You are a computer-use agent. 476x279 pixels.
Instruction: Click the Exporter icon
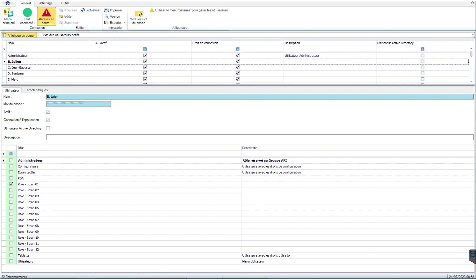[x=106, y=23]
